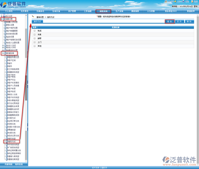Viewport: 199px width, 169px height.
Task: Collapse the 数据字典 tree node
Action: point(3,53)
